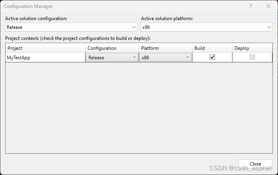Open MyTestApp's Platform x86 dropdown in the grid
Image resolution: width=278 pixels, height=175 pixels.
[x=166, y=57]
